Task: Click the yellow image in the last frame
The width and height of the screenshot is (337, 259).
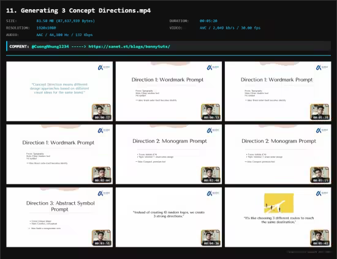Action: tap(279, 203)
